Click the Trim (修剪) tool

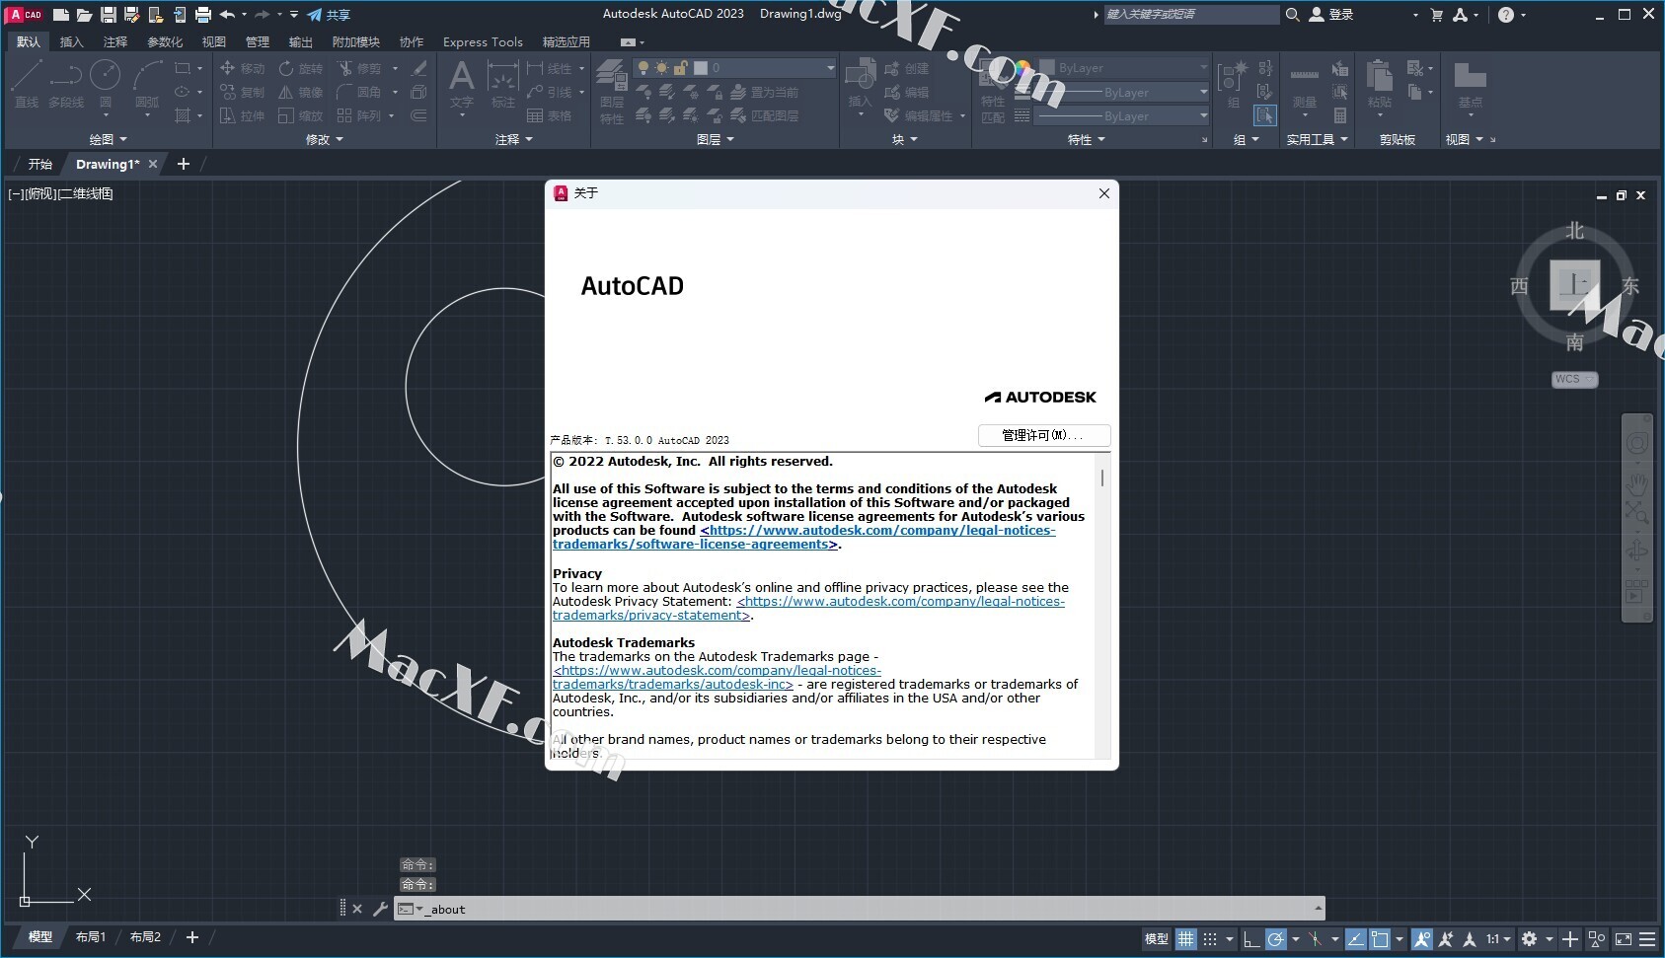pyautogui.click(x=359, y=68)
